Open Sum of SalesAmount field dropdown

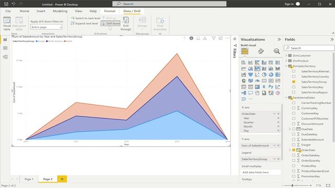point(274,145)
